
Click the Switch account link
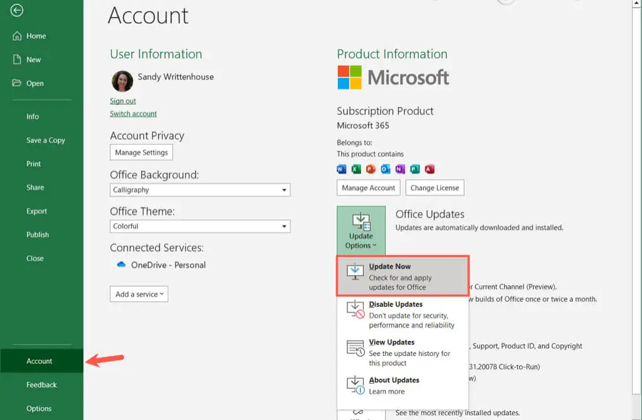[134, 113]
